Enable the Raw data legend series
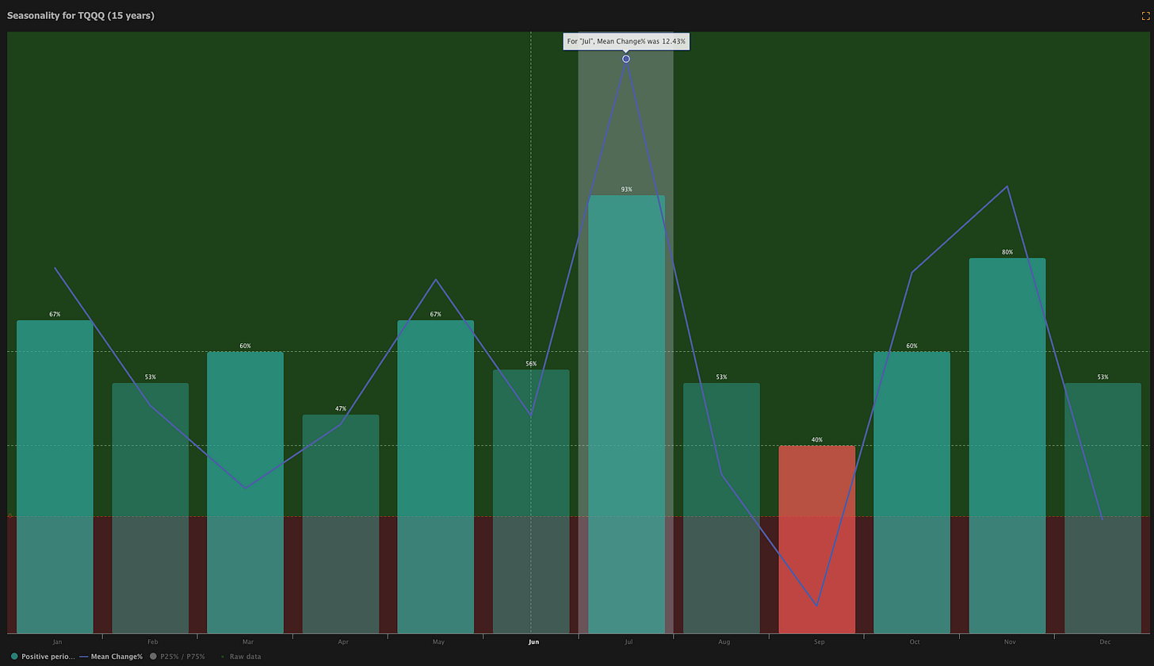Screen dimensions: 1154x666 point(240,656)
